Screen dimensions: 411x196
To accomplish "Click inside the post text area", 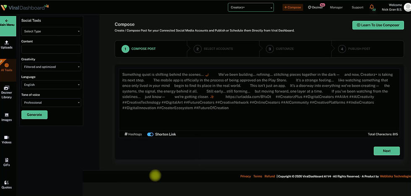I will (259, 99).
